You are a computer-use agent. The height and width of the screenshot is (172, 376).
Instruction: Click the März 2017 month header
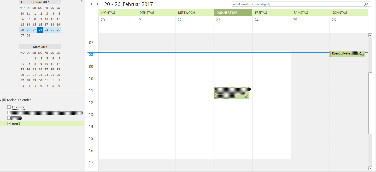tap(40, 47)
